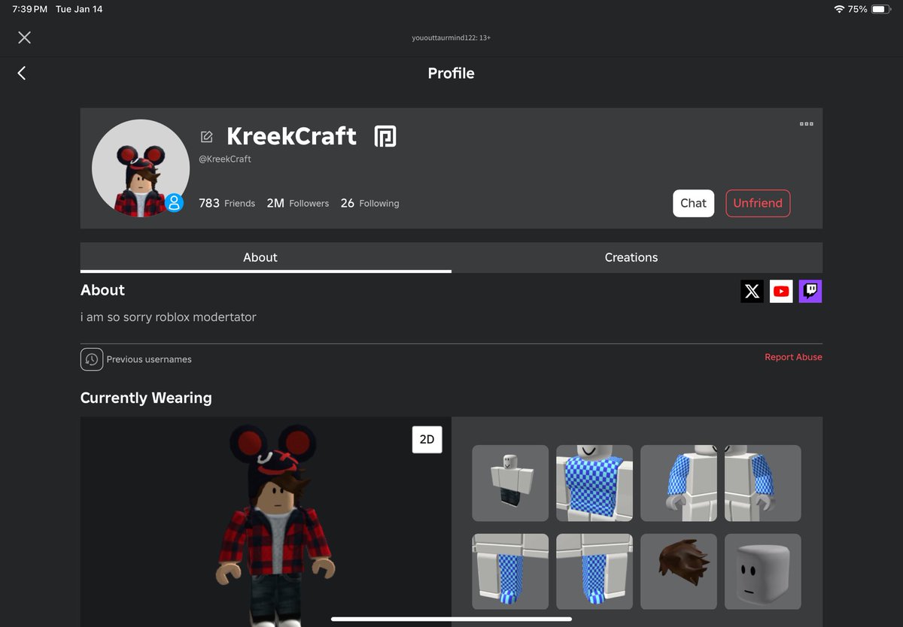Click the Currently Wearing heading

tap(146, 398)
